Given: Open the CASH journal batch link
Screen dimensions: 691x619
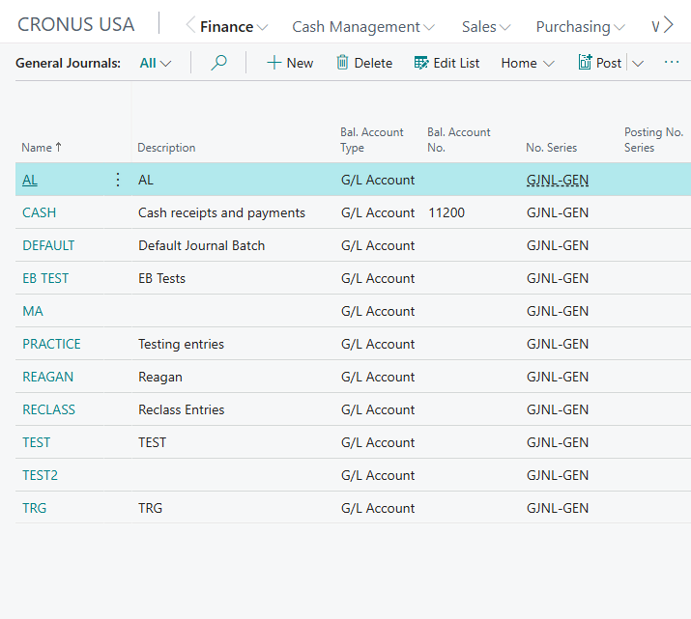Looking at the screenshot, I should [x=40, y=212].
